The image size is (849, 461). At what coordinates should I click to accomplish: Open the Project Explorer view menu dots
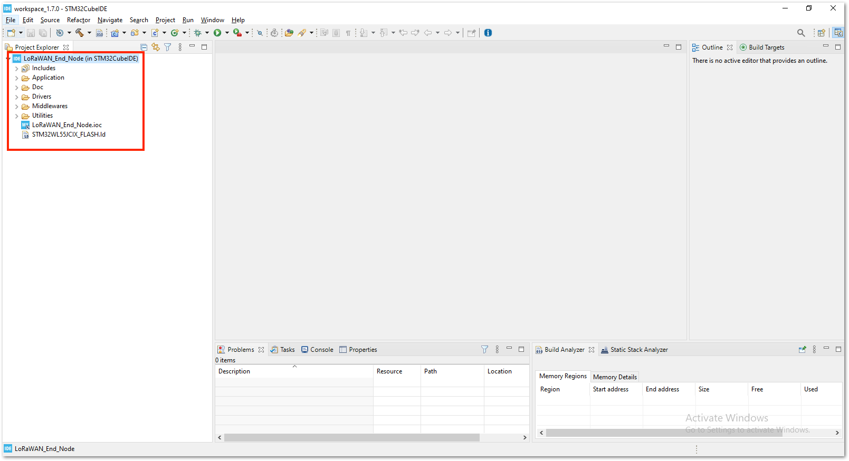click(x=180, y=47)
